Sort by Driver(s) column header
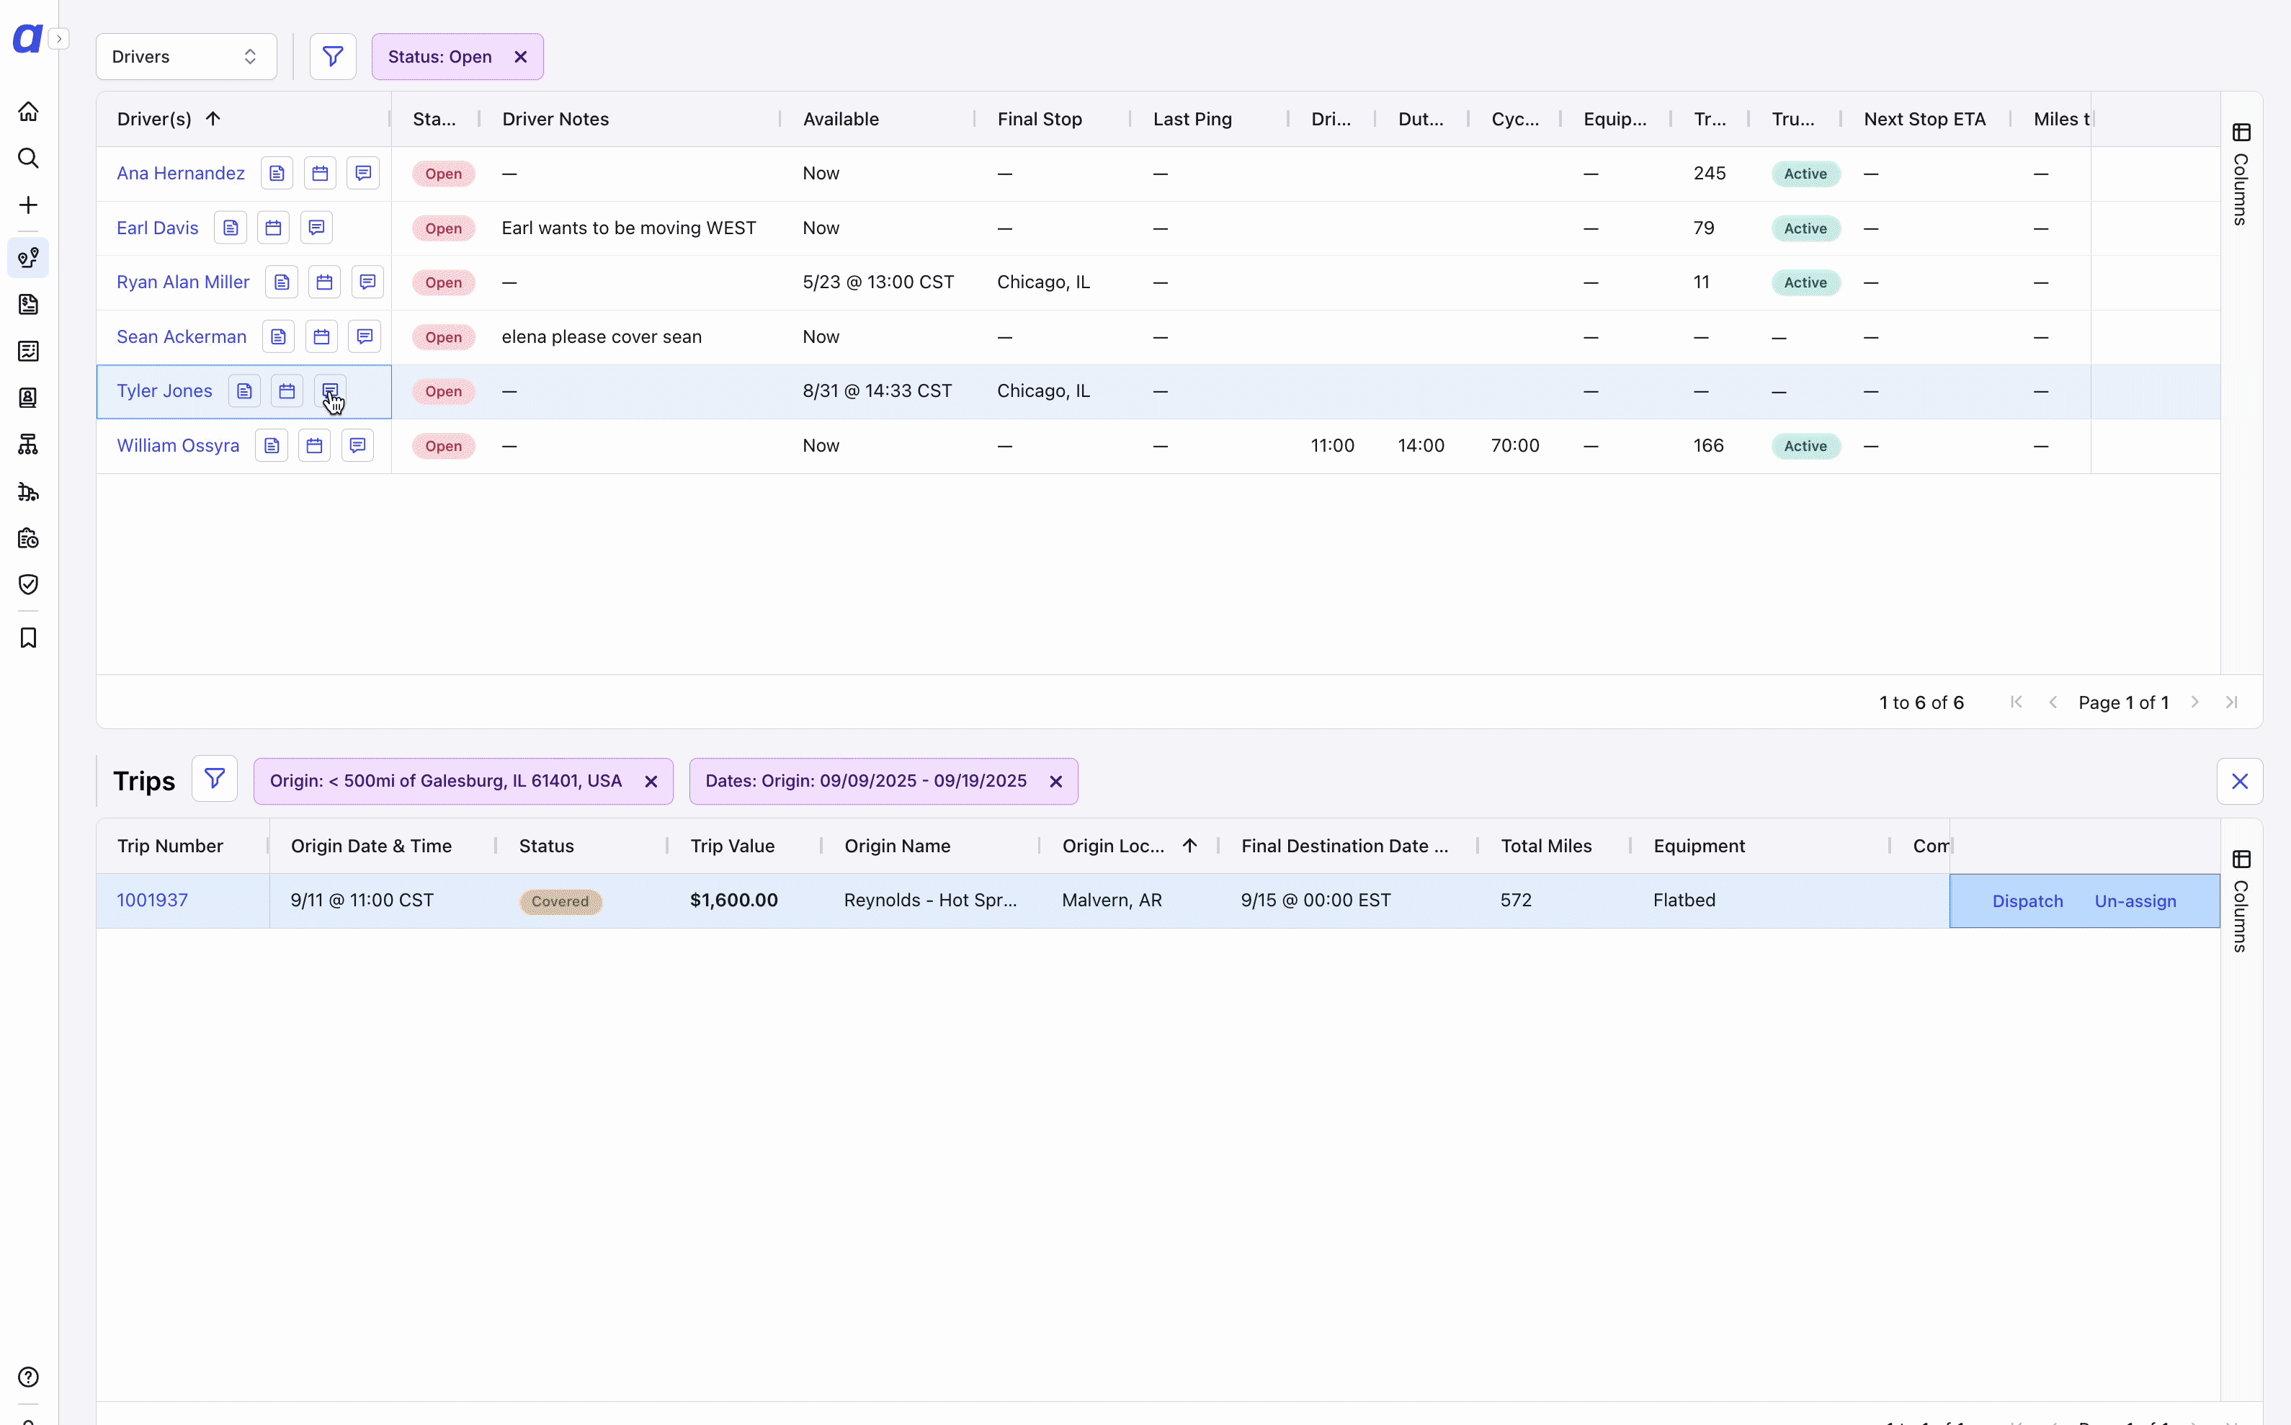The image size is (2291, 1425). [155, 119]
